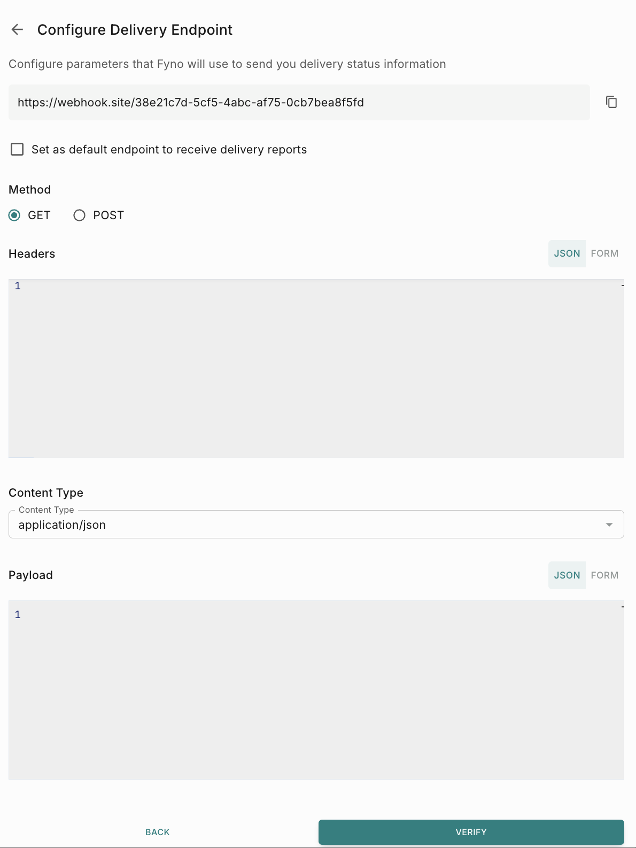Copy the webhook URL via copy icon
This screenshot has height=848, width=636.
click(x=611, y=102)
